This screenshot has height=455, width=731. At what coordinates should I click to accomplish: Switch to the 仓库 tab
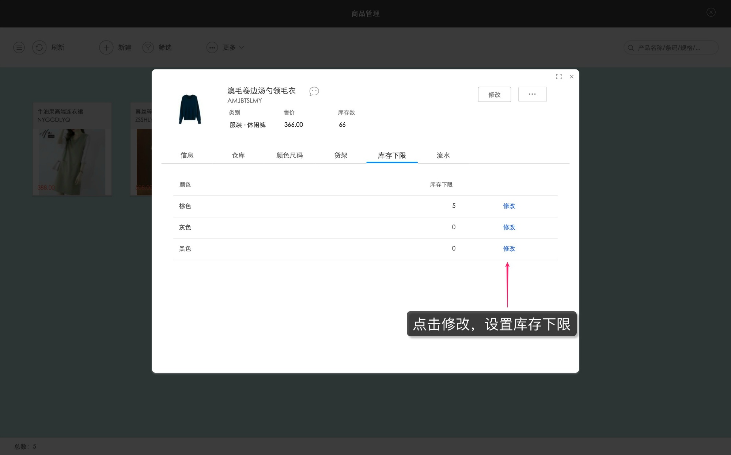coord(238,156)
